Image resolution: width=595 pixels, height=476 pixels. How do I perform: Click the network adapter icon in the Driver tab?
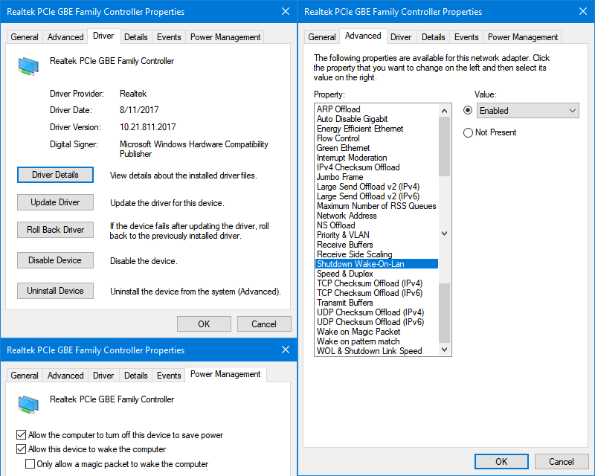pyautogui.click(x=28, y=66)
